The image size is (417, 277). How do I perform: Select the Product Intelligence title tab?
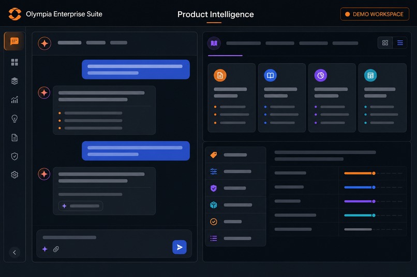tap(215, 14)
